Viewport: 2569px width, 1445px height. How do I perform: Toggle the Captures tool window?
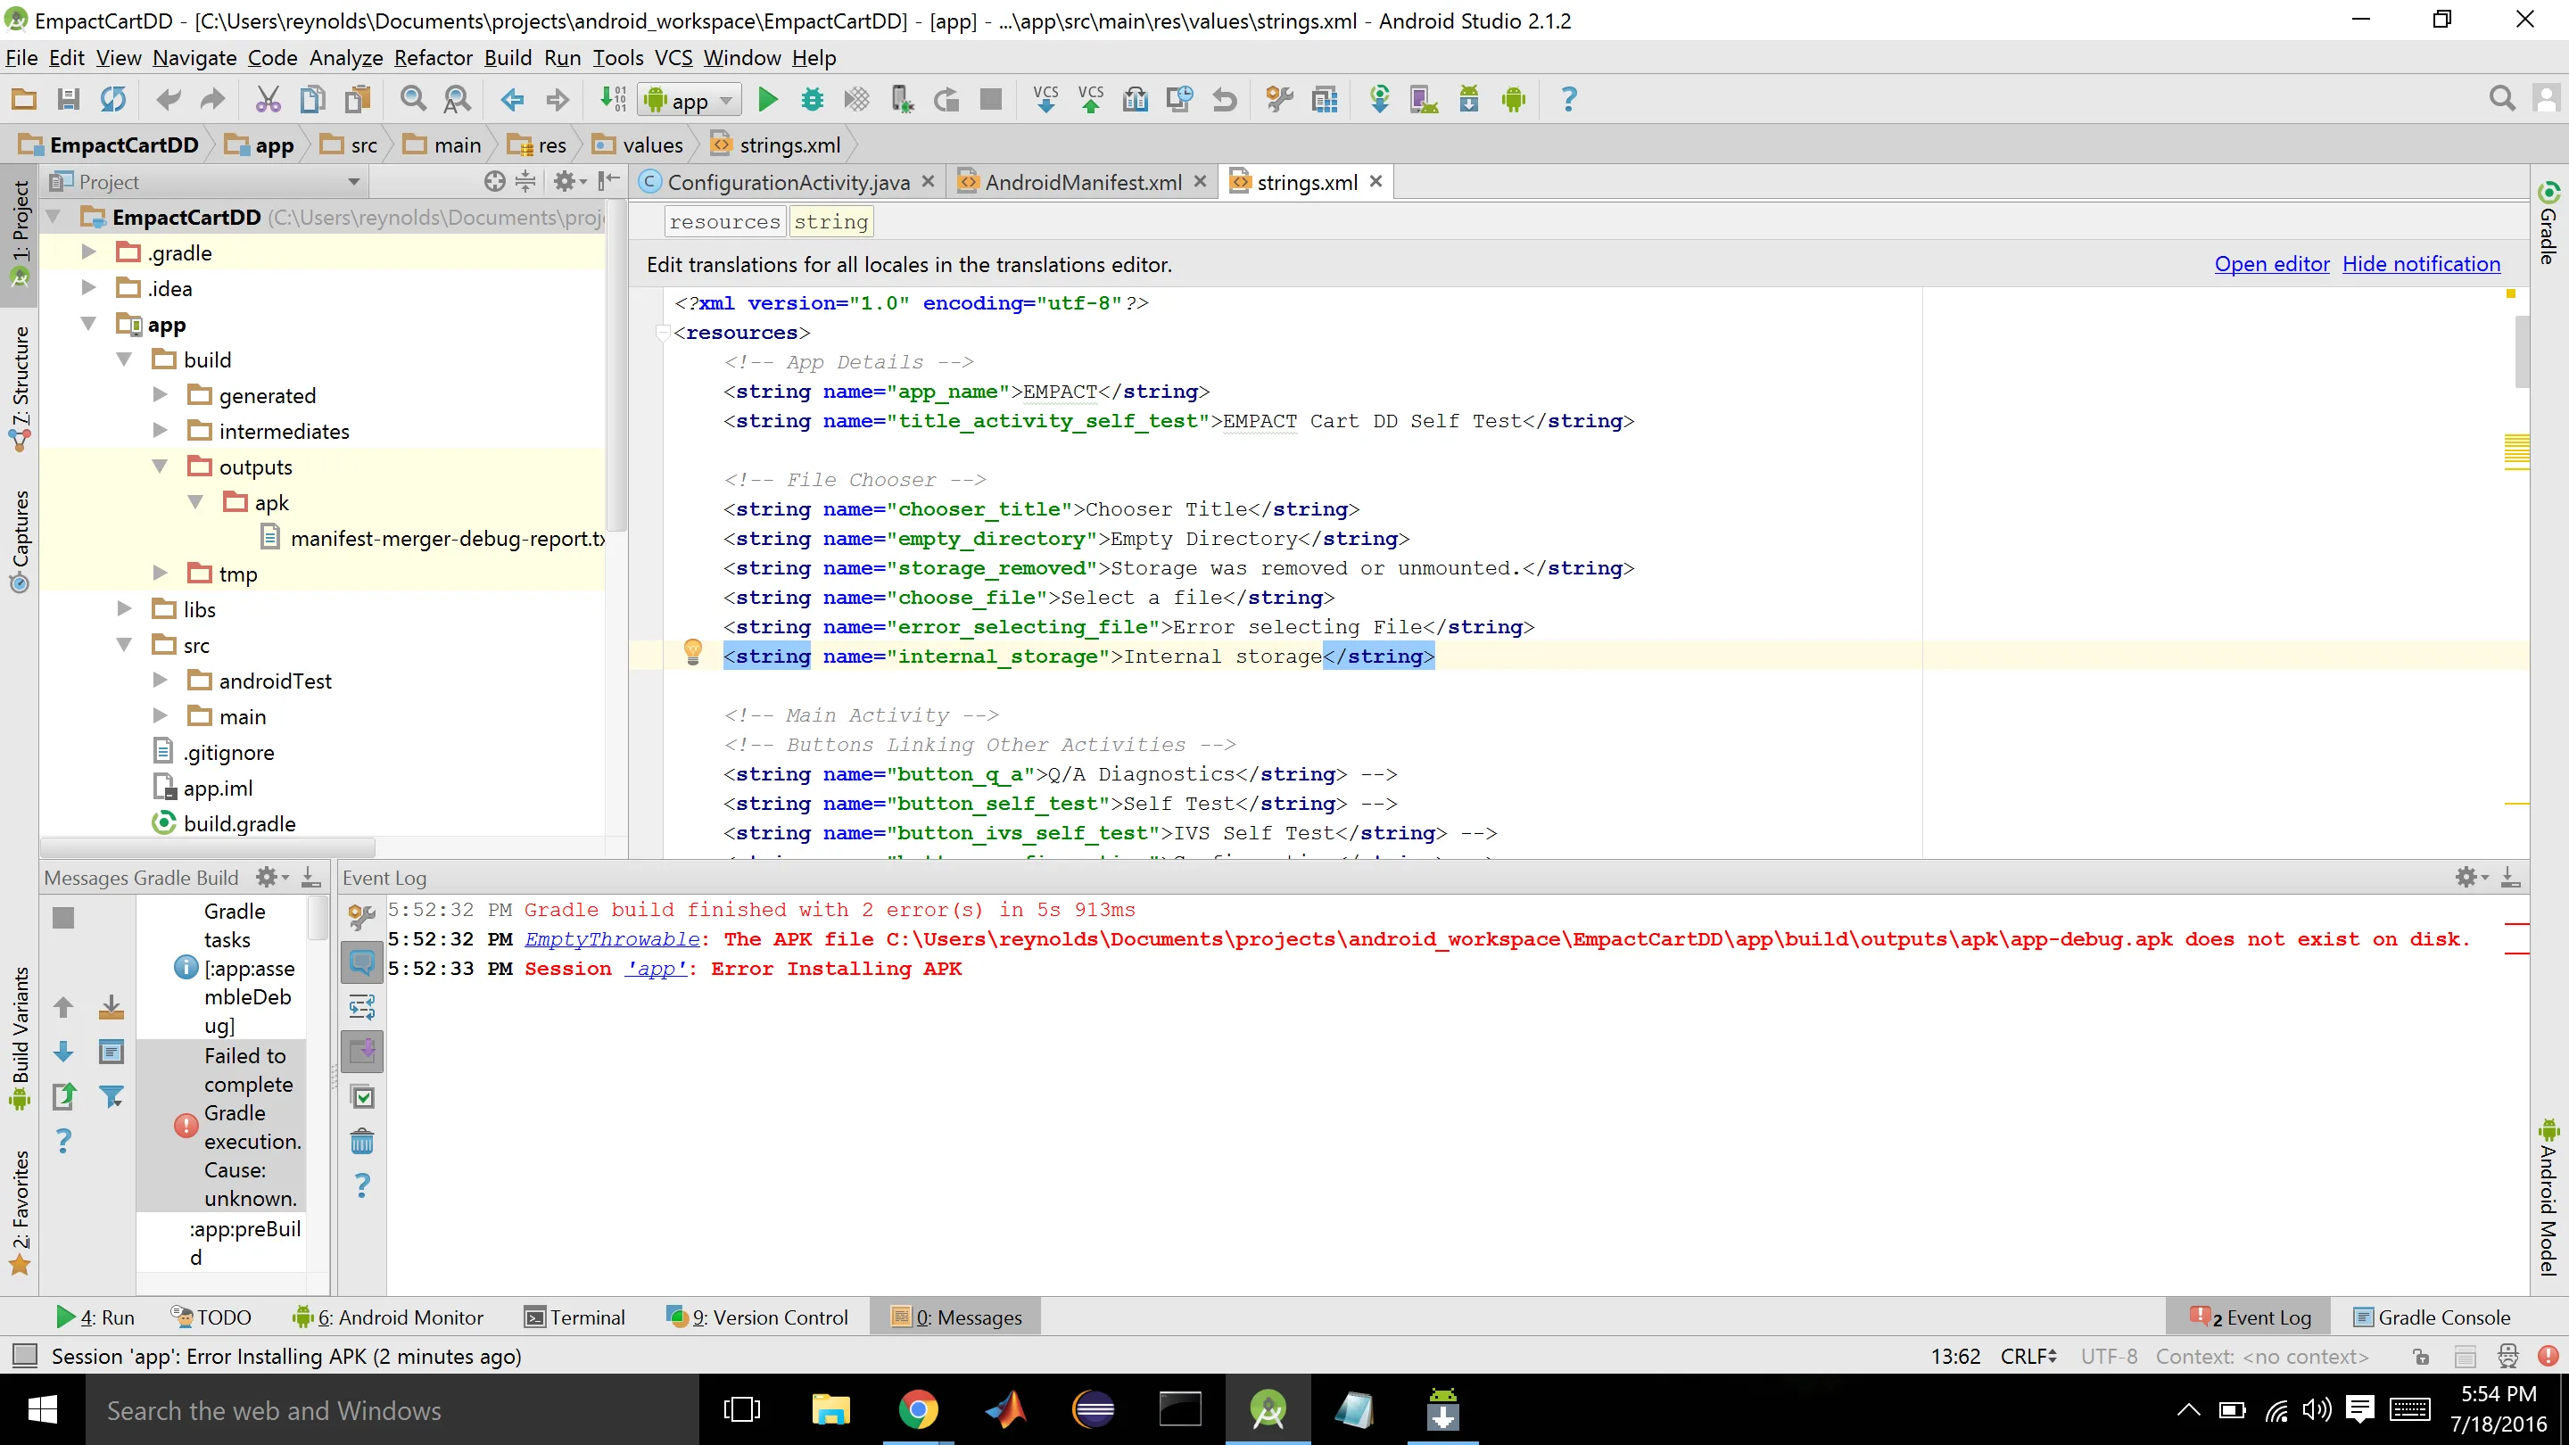click(20, 541)
